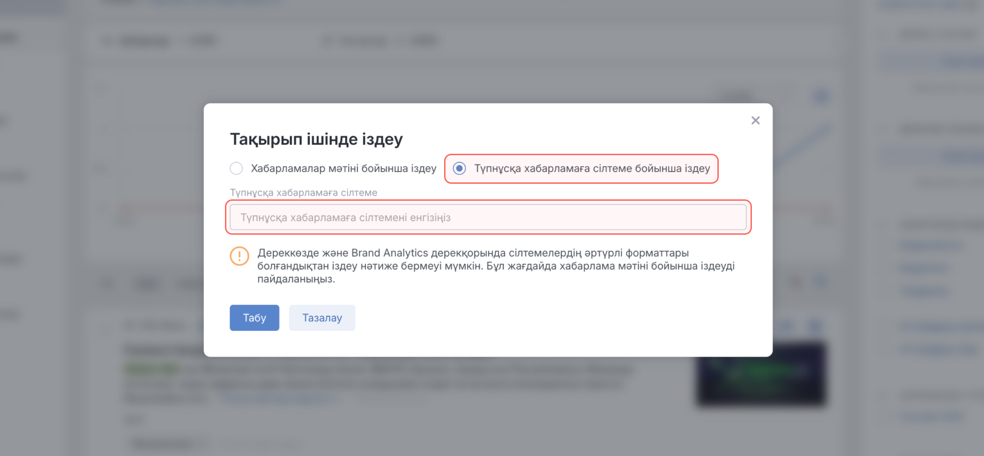Select the 'Түпнұсқа хабарламаға сілтеме бойынша іздеу' radio button
984x456 pixels.
(459, 169)
